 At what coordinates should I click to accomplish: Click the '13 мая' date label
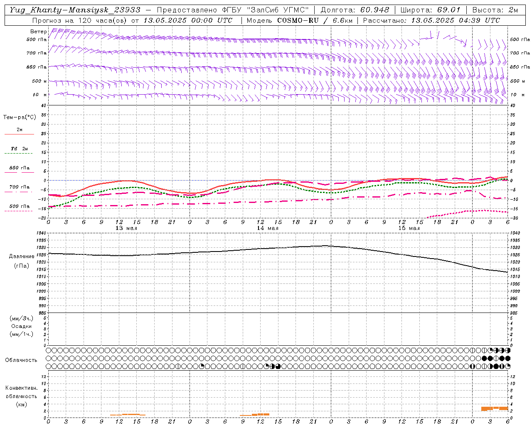pyautogui.click(x=126, y=228)
